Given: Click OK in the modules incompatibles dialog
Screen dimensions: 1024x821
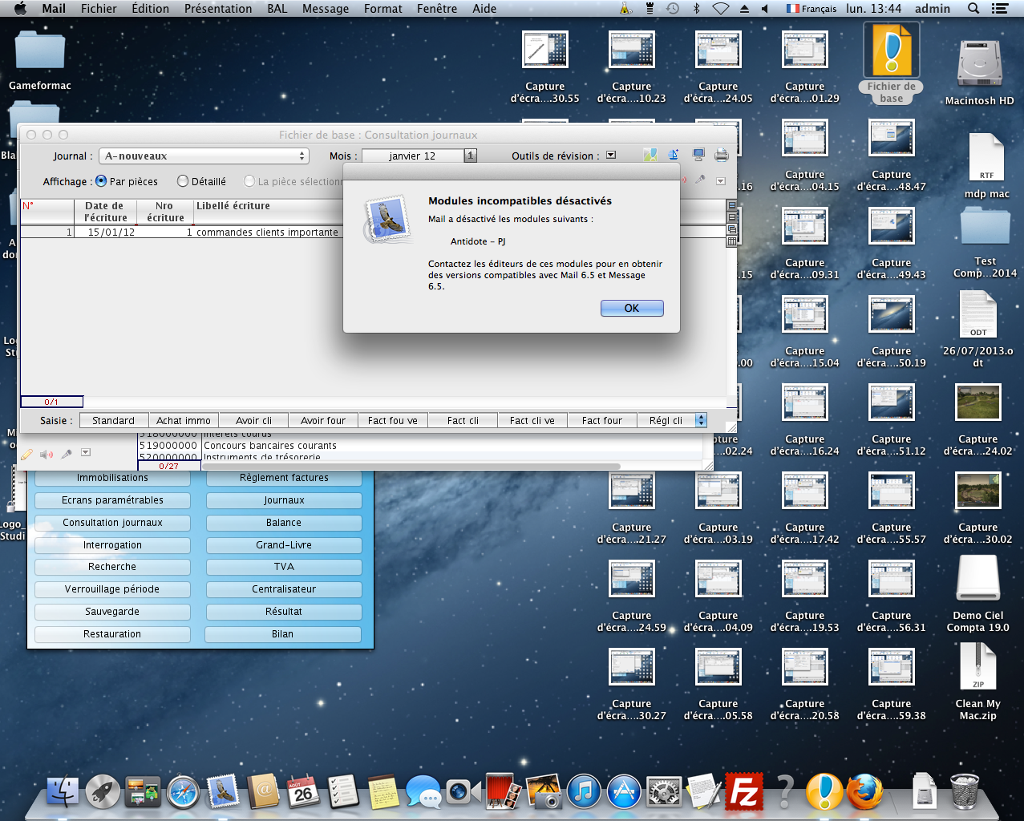Looking at the screenshot, I should coord(632,308).
